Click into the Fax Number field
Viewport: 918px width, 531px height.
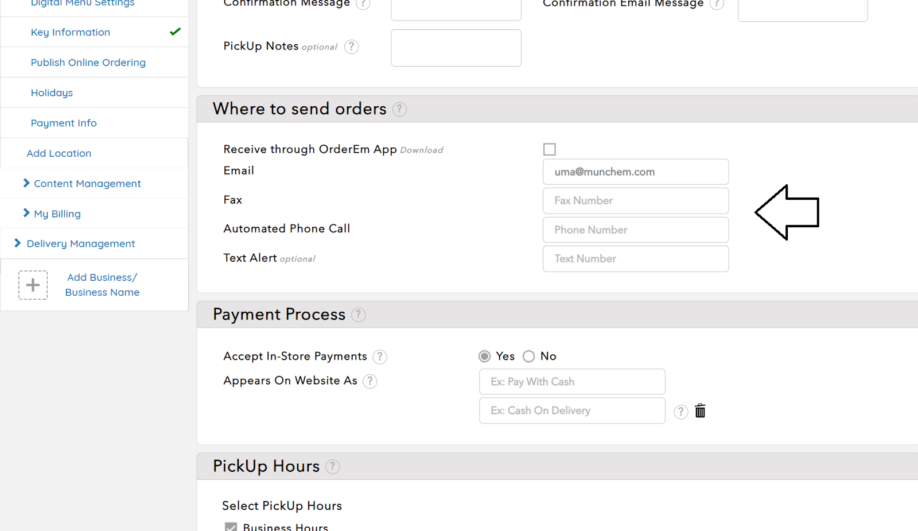click(x=636, y=201)
